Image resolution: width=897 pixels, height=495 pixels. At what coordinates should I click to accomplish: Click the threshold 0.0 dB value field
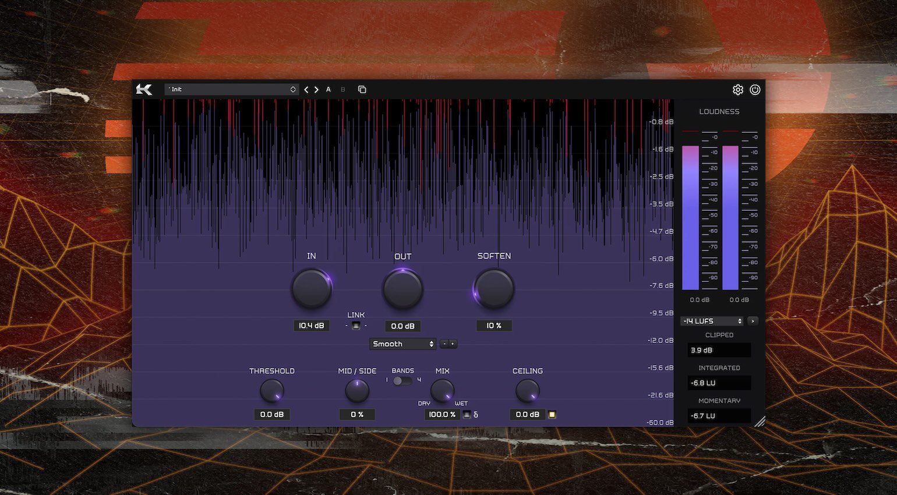[x=272, y=415]
